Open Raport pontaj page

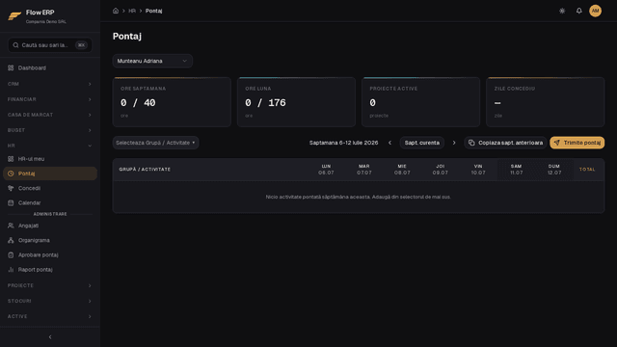coord(50,270)
